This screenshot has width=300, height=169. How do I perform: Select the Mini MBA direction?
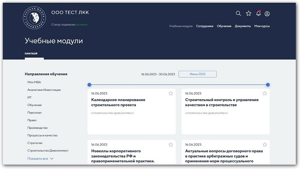34,82
